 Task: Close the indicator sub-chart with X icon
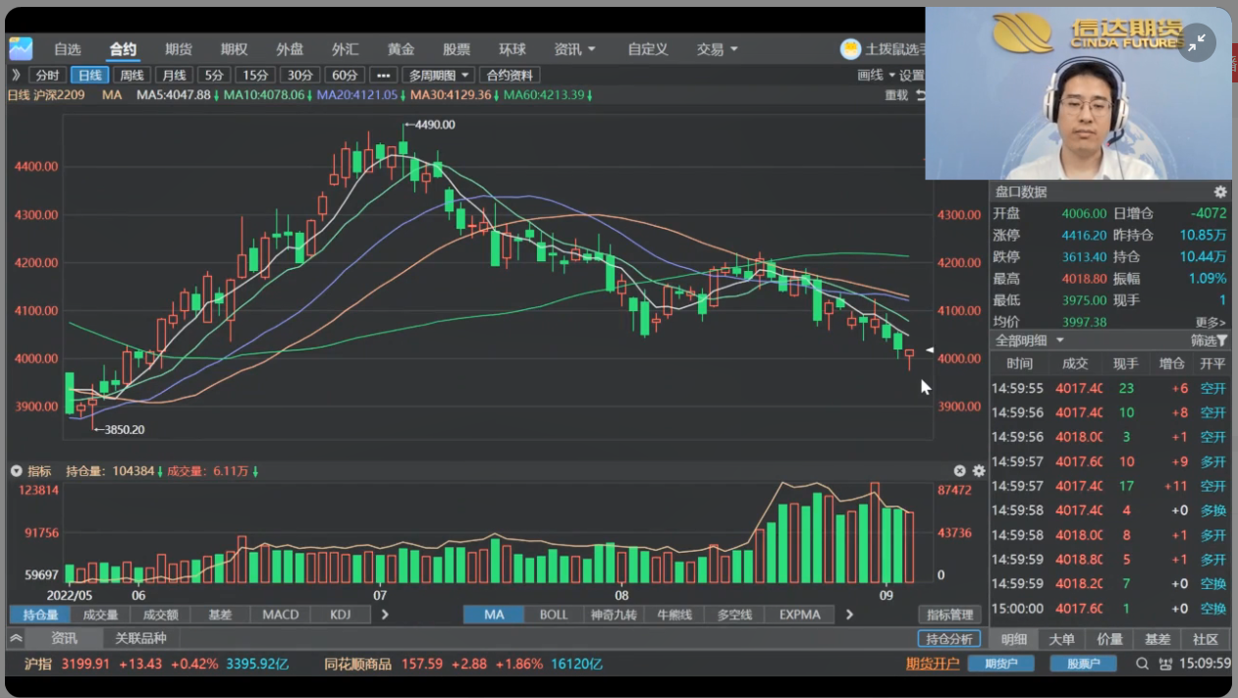pos(960,471)
